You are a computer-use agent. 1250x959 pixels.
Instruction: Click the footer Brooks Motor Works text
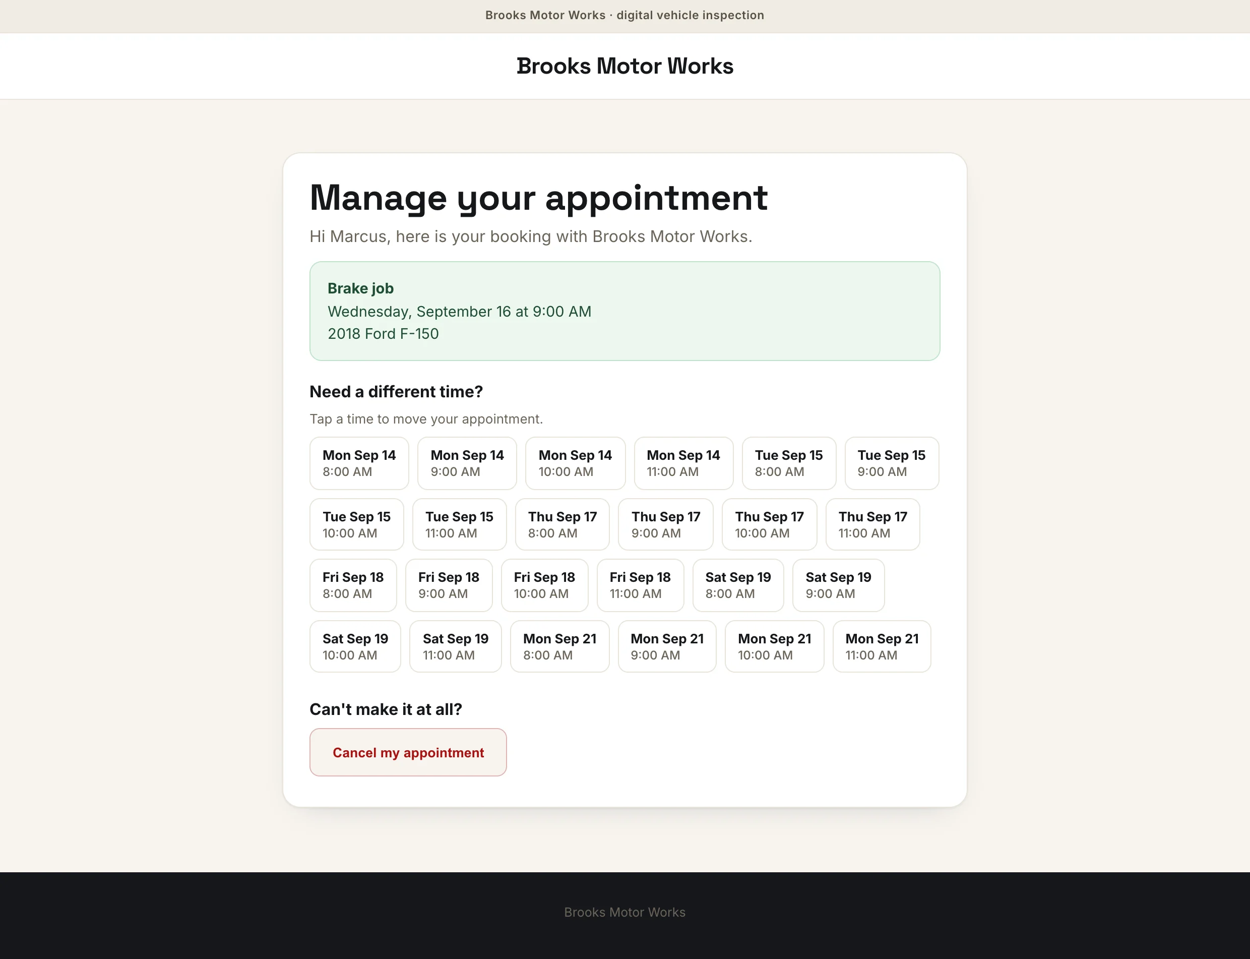pyautogui.click(x=624, y=912)
